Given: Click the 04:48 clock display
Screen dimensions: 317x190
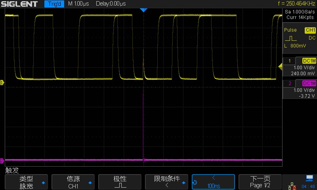Looking at the screenshot, I should (308, 186).
